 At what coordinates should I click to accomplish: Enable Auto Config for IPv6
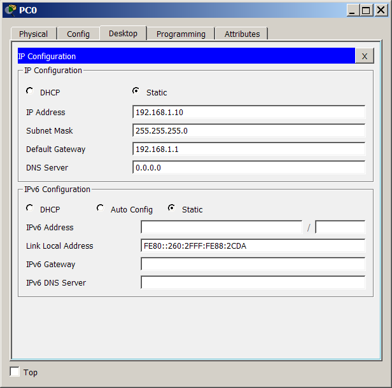coord(101,209)
